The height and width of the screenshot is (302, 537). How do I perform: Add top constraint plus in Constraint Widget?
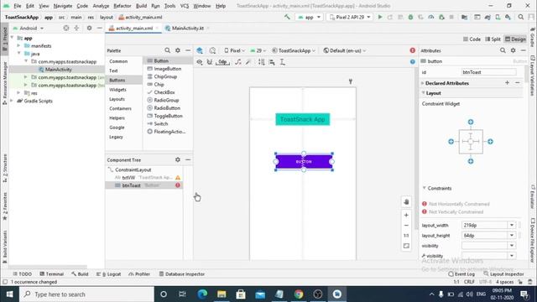[x=471, y=122]
